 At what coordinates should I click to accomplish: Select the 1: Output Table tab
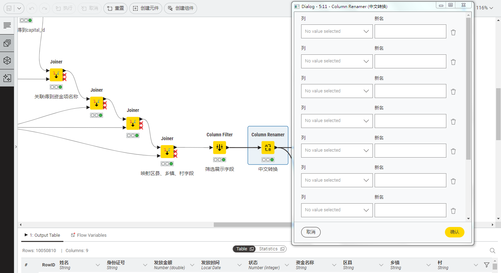(x=42, y=235)
